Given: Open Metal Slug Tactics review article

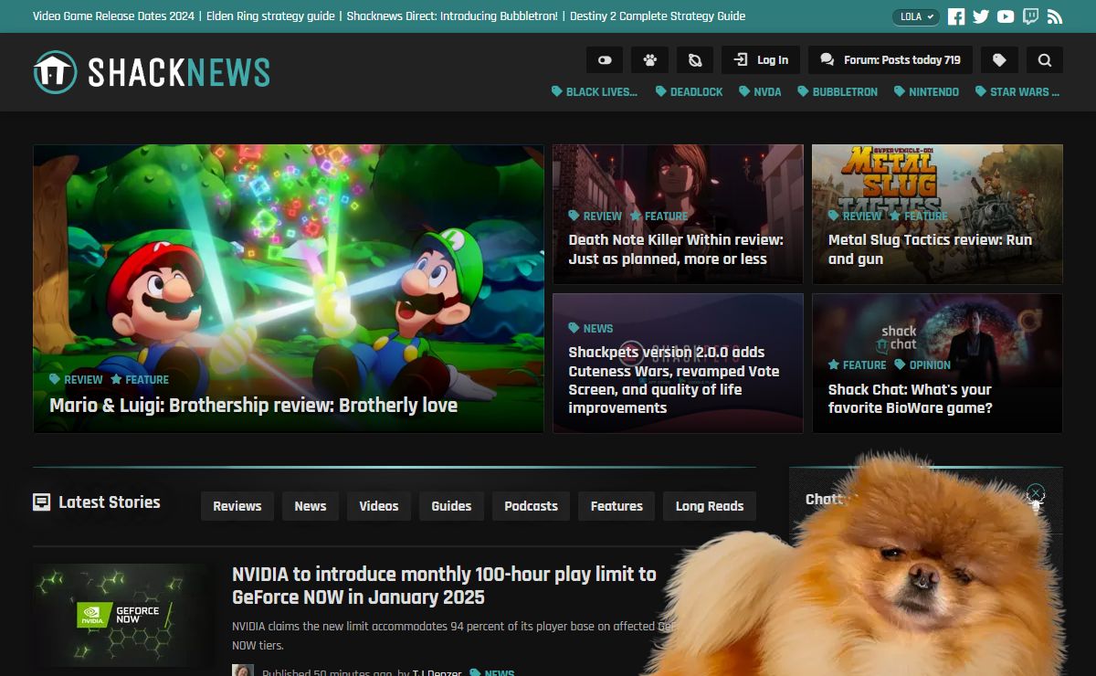Looking at the screenshot, I should coord(930,249).
